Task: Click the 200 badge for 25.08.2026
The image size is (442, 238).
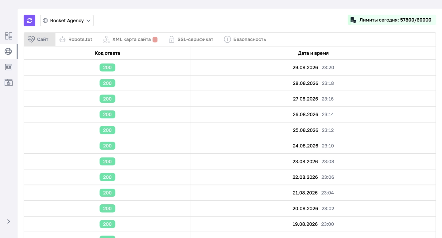Action: (107, 130)
